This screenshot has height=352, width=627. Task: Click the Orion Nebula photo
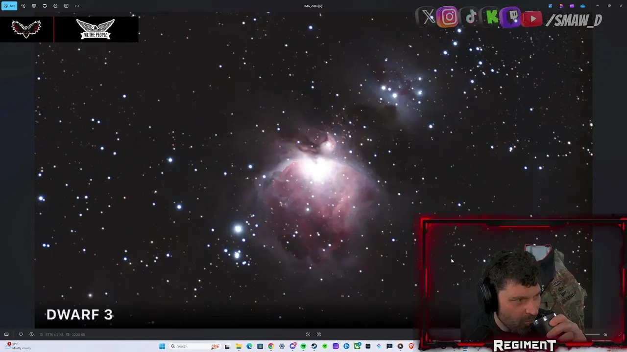(313, 171)
